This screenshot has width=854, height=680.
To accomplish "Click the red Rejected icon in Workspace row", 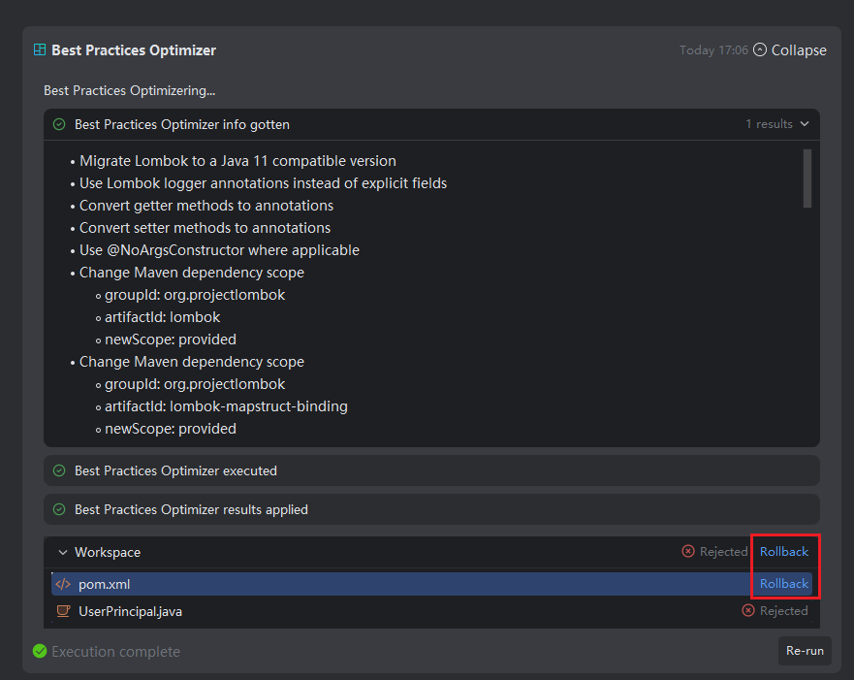I will tap(688, 551).
